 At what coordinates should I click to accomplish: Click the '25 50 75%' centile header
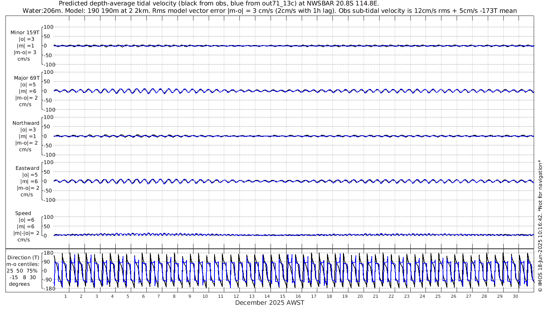click(x=22, y=271)
